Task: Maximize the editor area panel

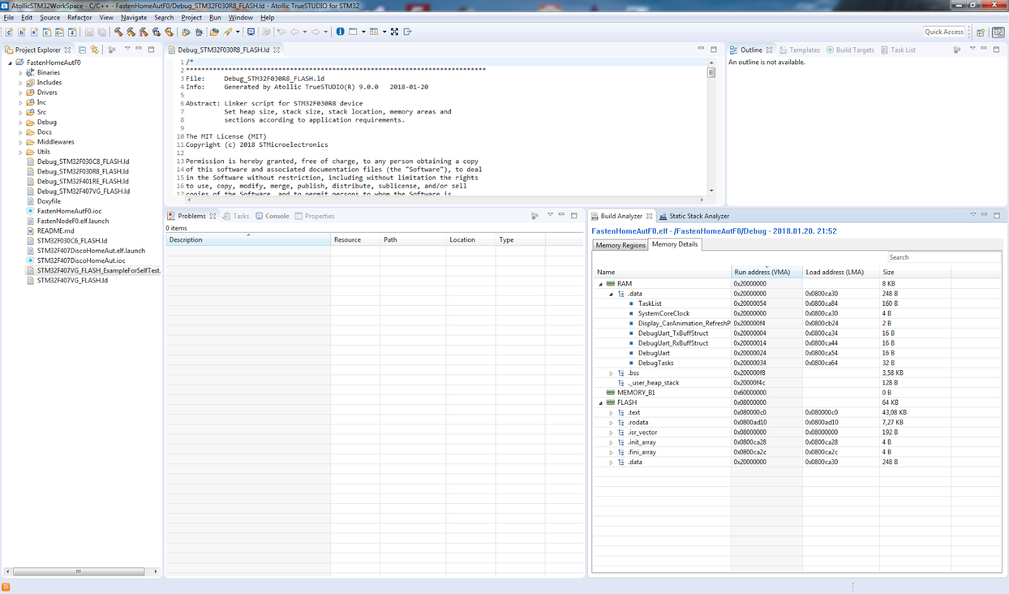Action: (714, 49)
